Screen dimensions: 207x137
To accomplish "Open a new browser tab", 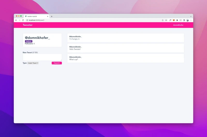I will (51, 16).
